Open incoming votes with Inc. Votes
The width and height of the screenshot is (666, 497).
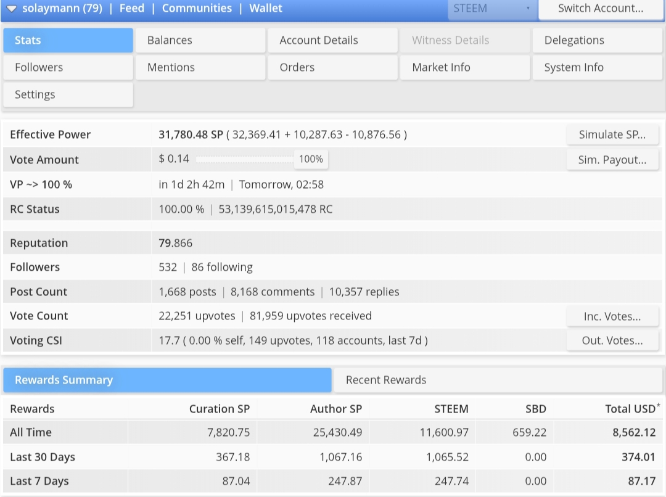click(x=612, y=316)
